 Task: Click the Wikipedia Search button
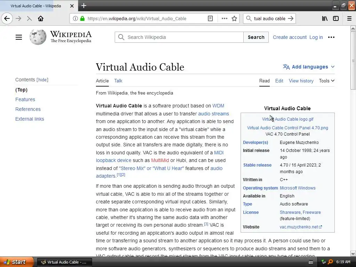click(x=256, y=37)
